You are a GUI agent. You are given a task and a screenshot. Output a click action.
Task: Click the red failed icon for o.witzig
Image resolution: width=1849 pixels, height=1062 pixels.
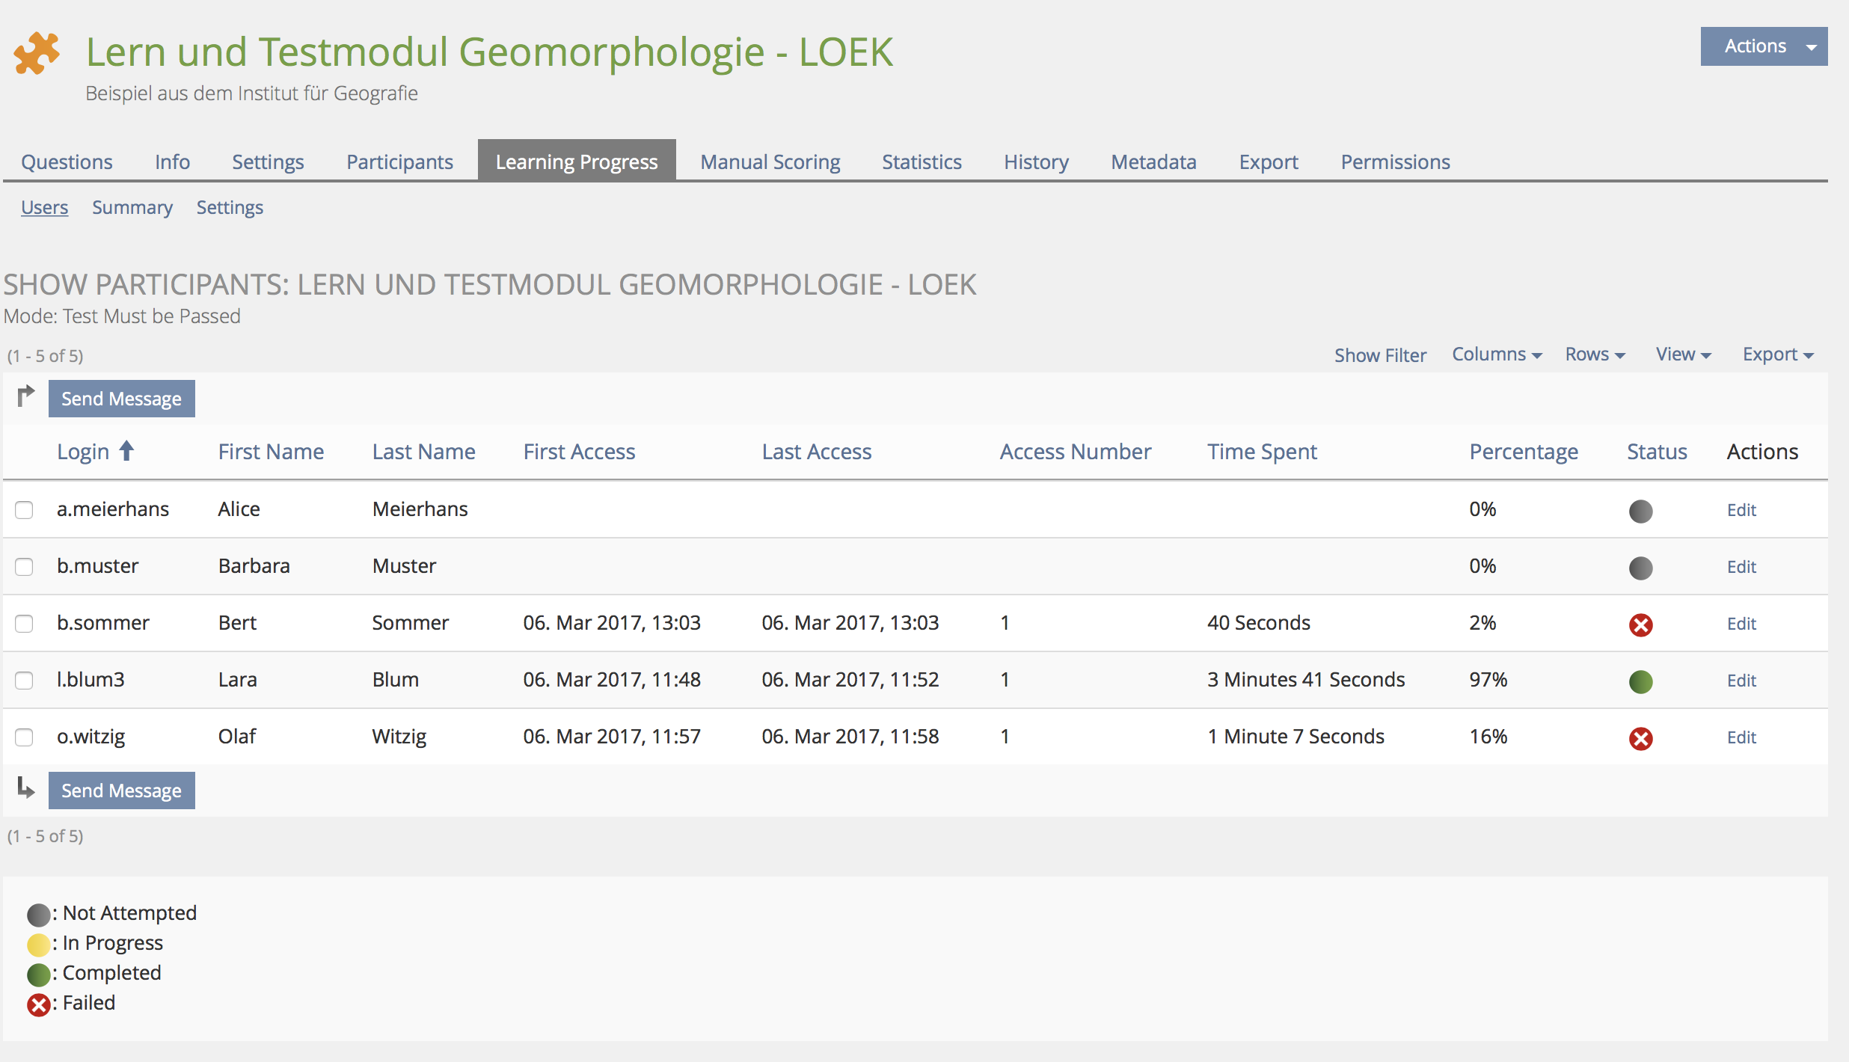1640,738
